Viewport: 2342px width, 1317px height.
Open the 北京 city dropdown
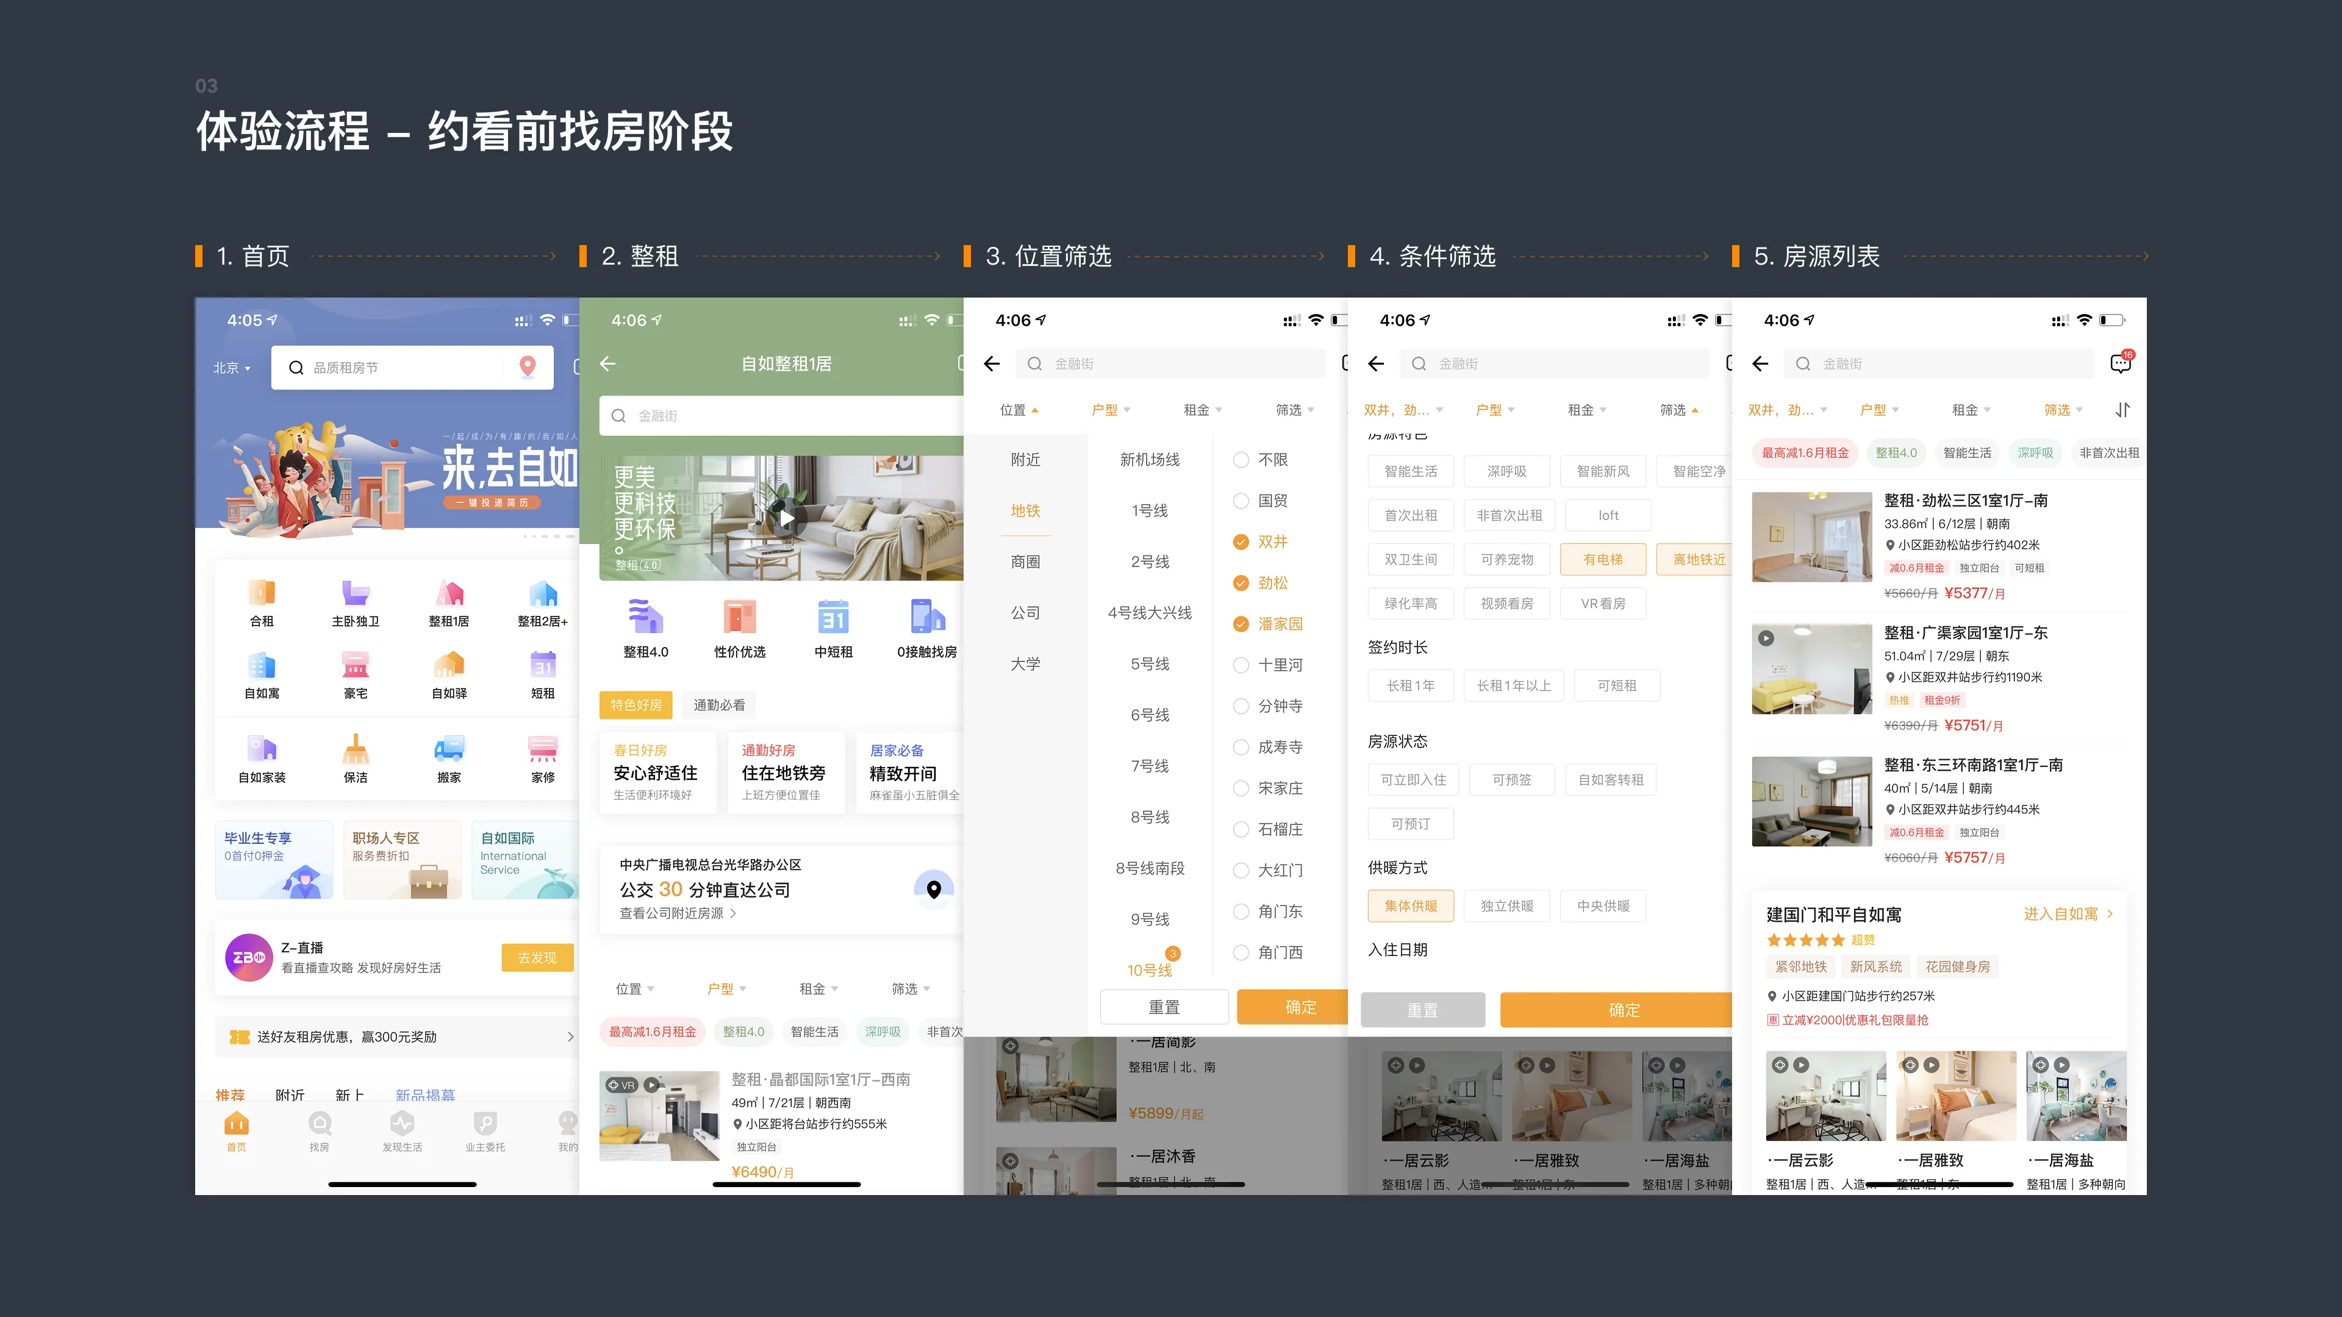(232, 368)
